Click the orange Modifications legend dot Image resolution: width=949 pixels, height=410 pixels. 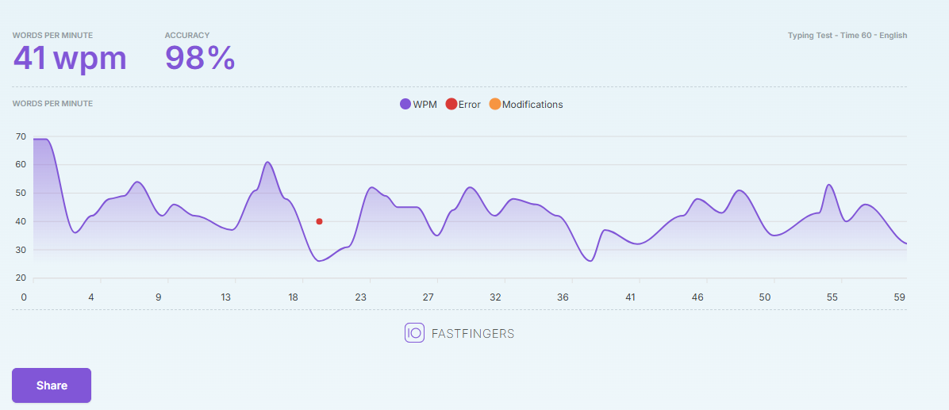click(x=494, y=104)
